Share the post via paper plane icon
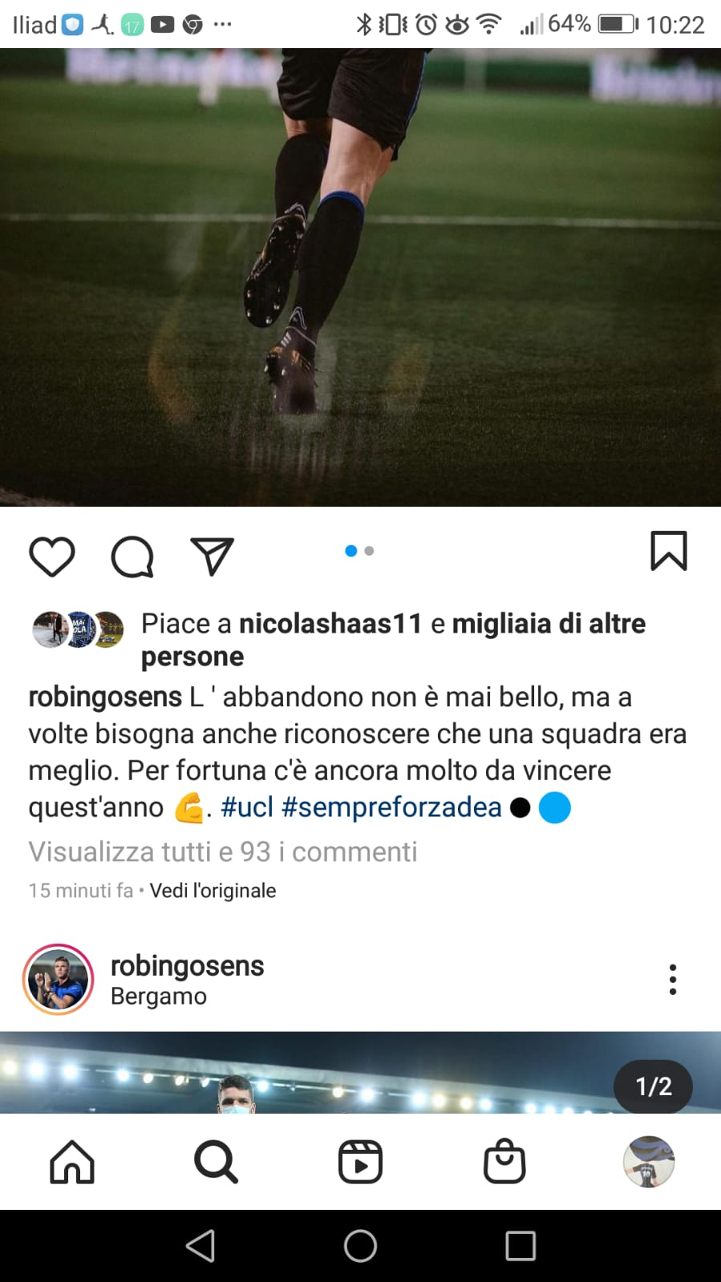721x1282 pixels. [213, 556]
